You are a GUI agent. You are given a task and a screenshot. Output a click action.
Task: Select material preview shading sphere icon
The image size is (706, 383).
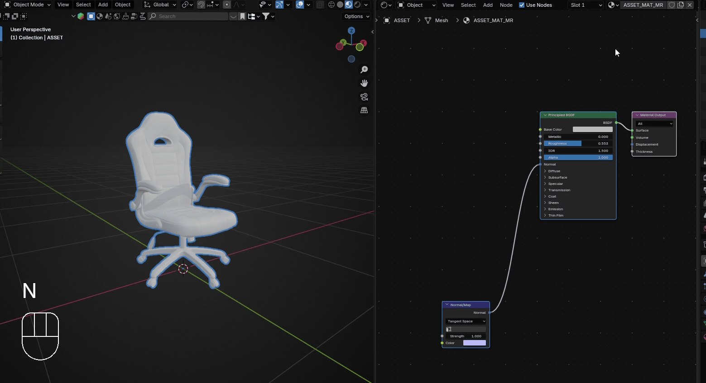pyautogui.click(x=349, y=5)
